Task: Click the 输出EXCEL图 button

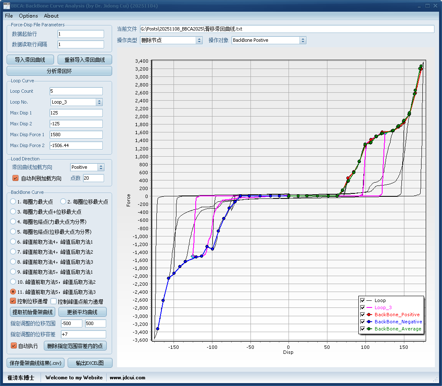Action: pyautogui.click(x=89, y=363)
